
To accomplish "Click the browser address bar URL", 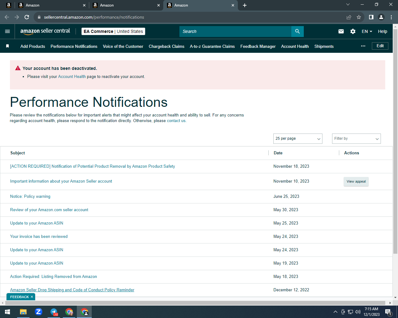I will [x=94, y=17].
